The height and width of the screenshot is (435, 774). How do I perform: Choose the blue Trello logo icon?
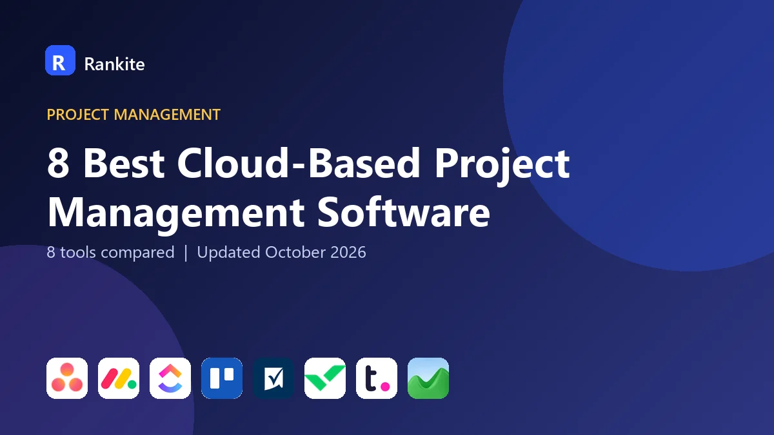[x=222, y=378]
